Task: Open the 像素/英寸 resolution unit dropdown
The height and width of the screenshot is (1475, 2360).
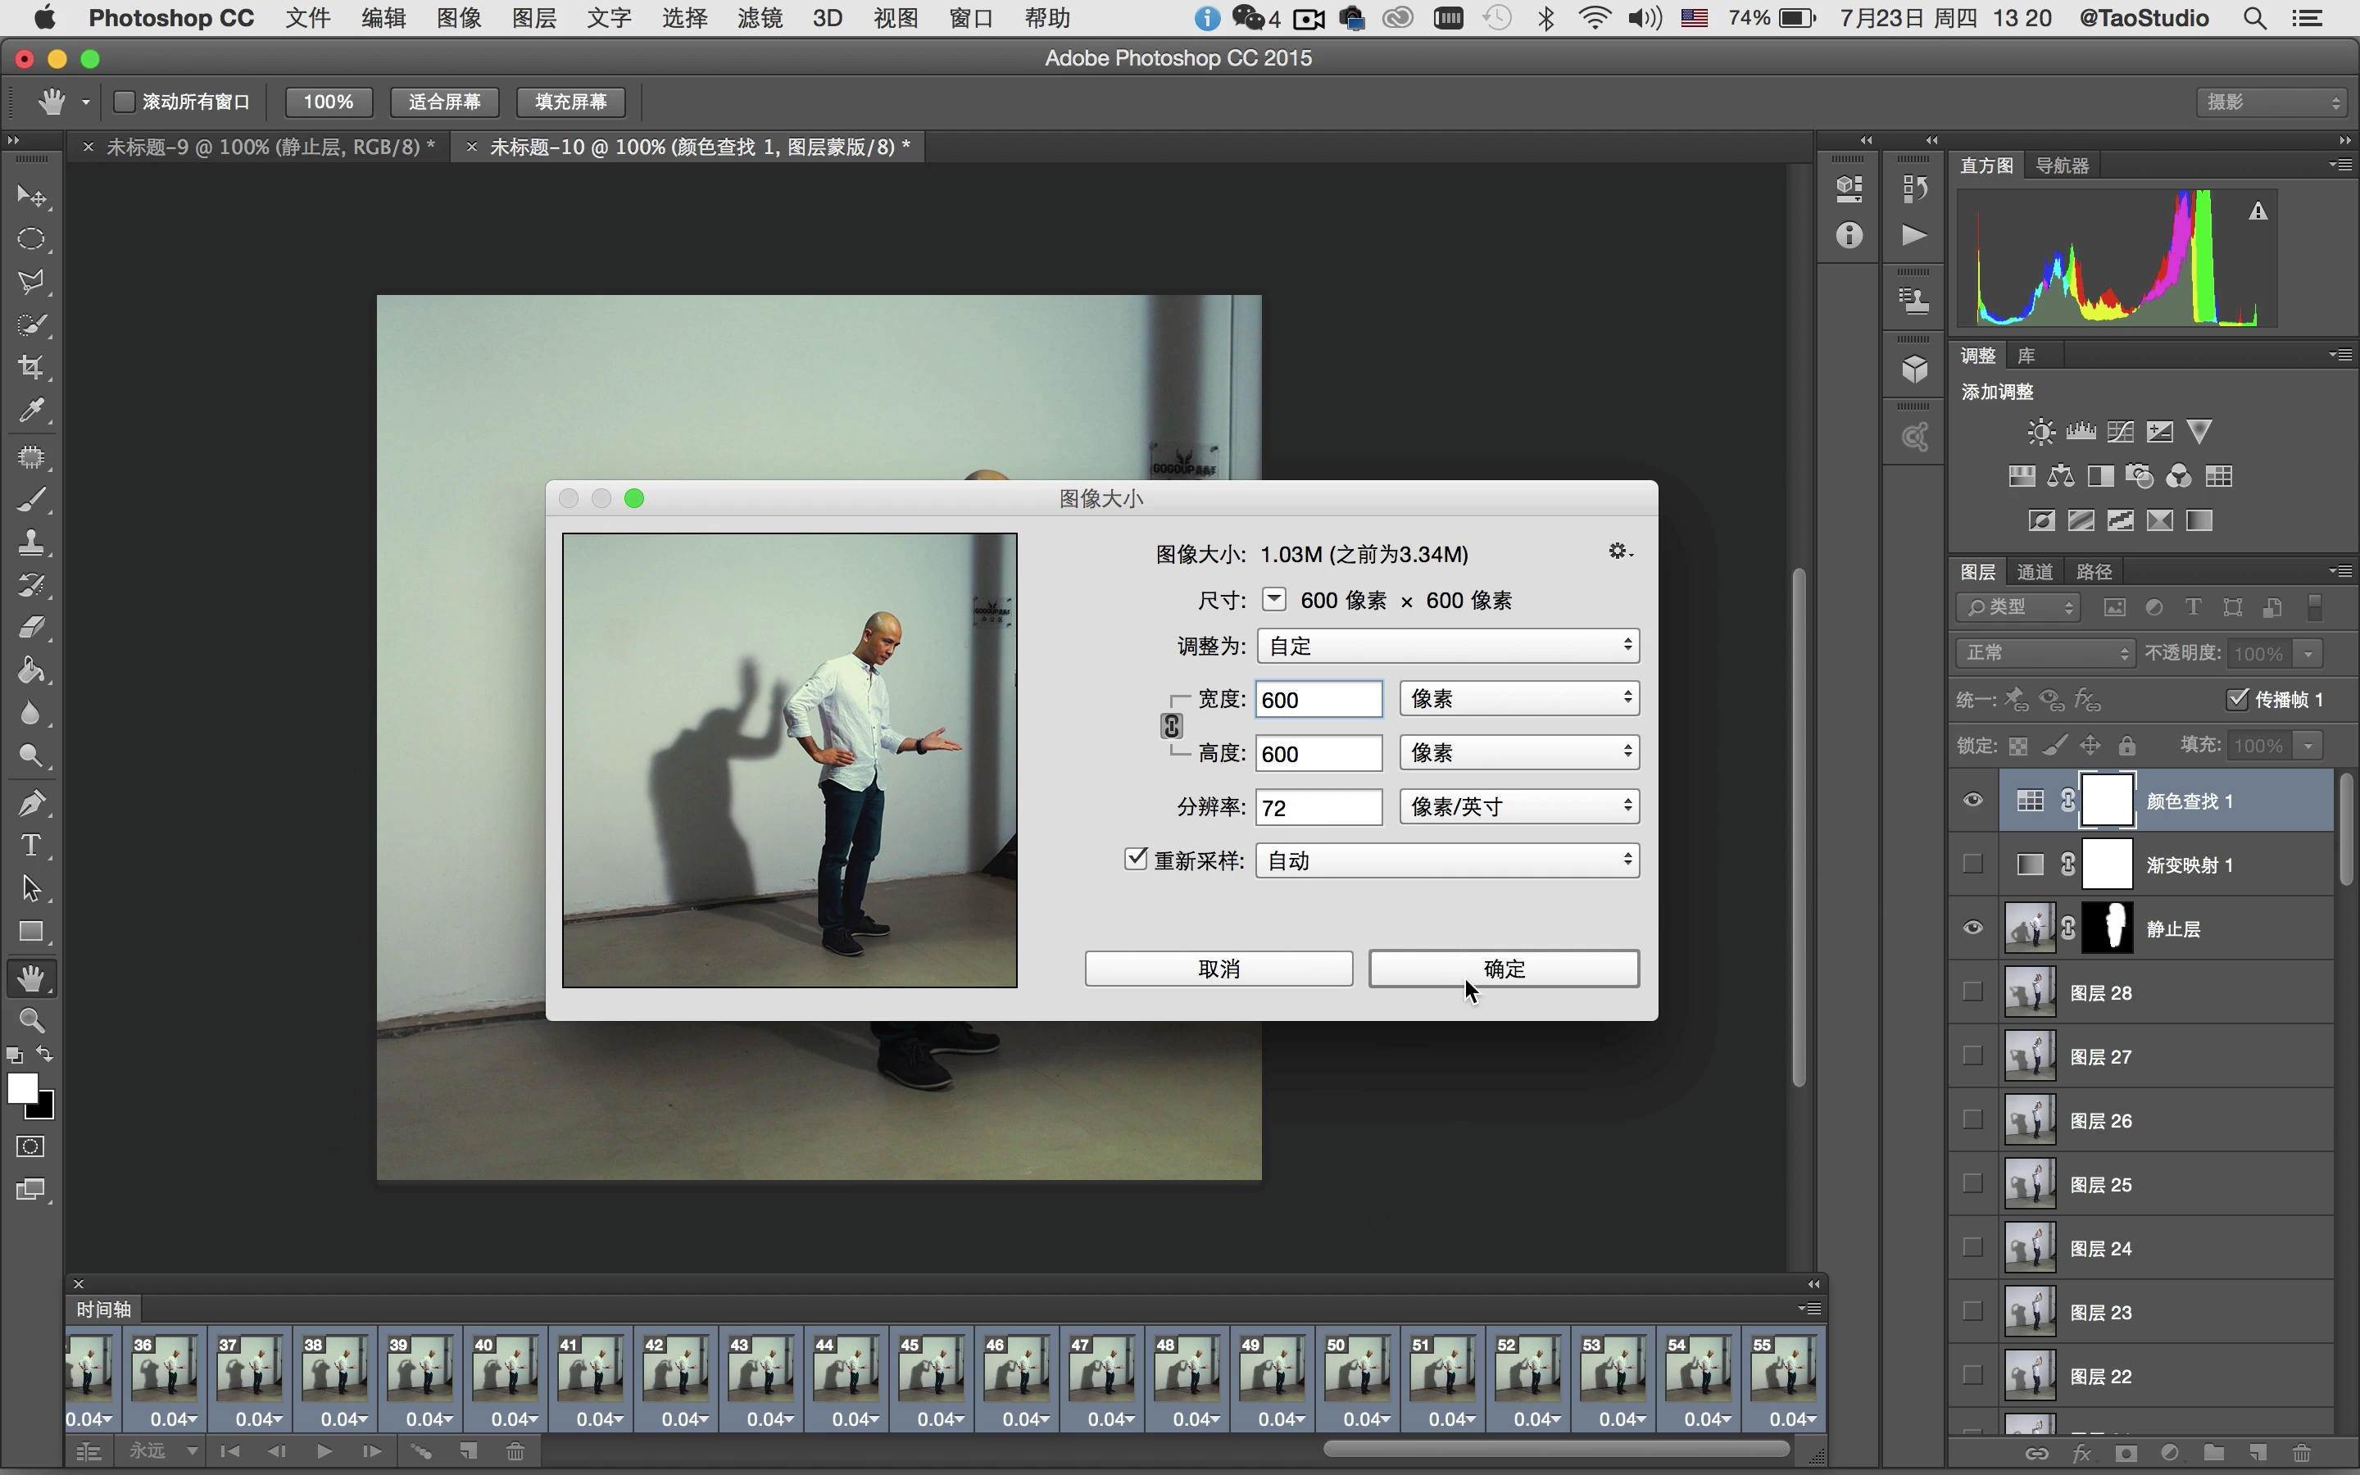Action: (x=1518, y=807)
